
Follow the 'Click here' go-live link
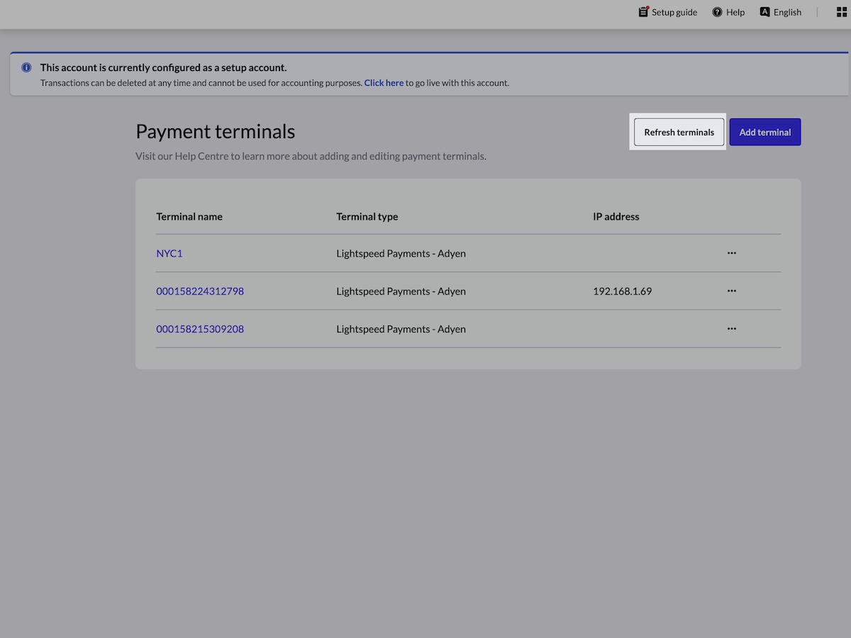(384, 83)
